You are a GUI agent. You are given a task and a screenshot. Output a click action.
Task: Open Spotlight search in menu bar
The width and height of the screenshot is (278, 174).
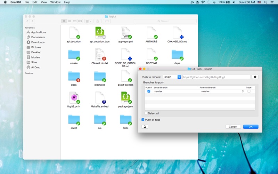265,2
